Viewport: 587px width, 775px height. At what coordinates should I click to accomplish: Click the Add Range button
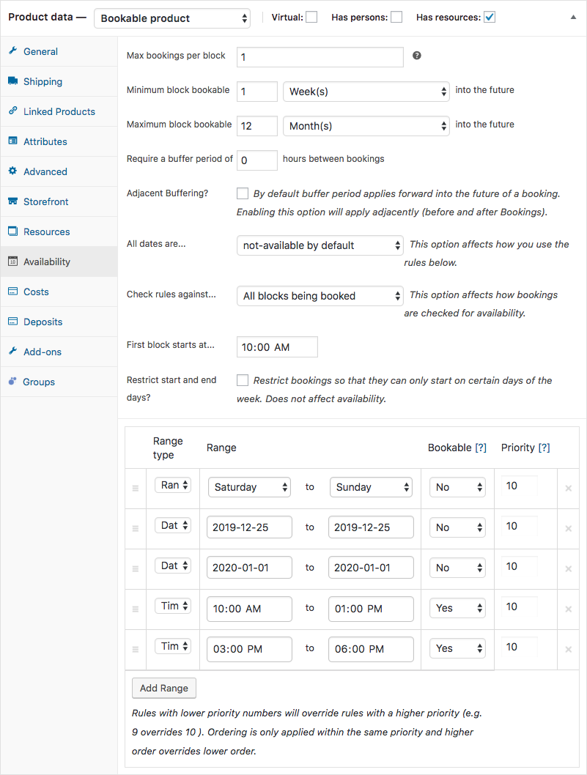pos(163,688)
